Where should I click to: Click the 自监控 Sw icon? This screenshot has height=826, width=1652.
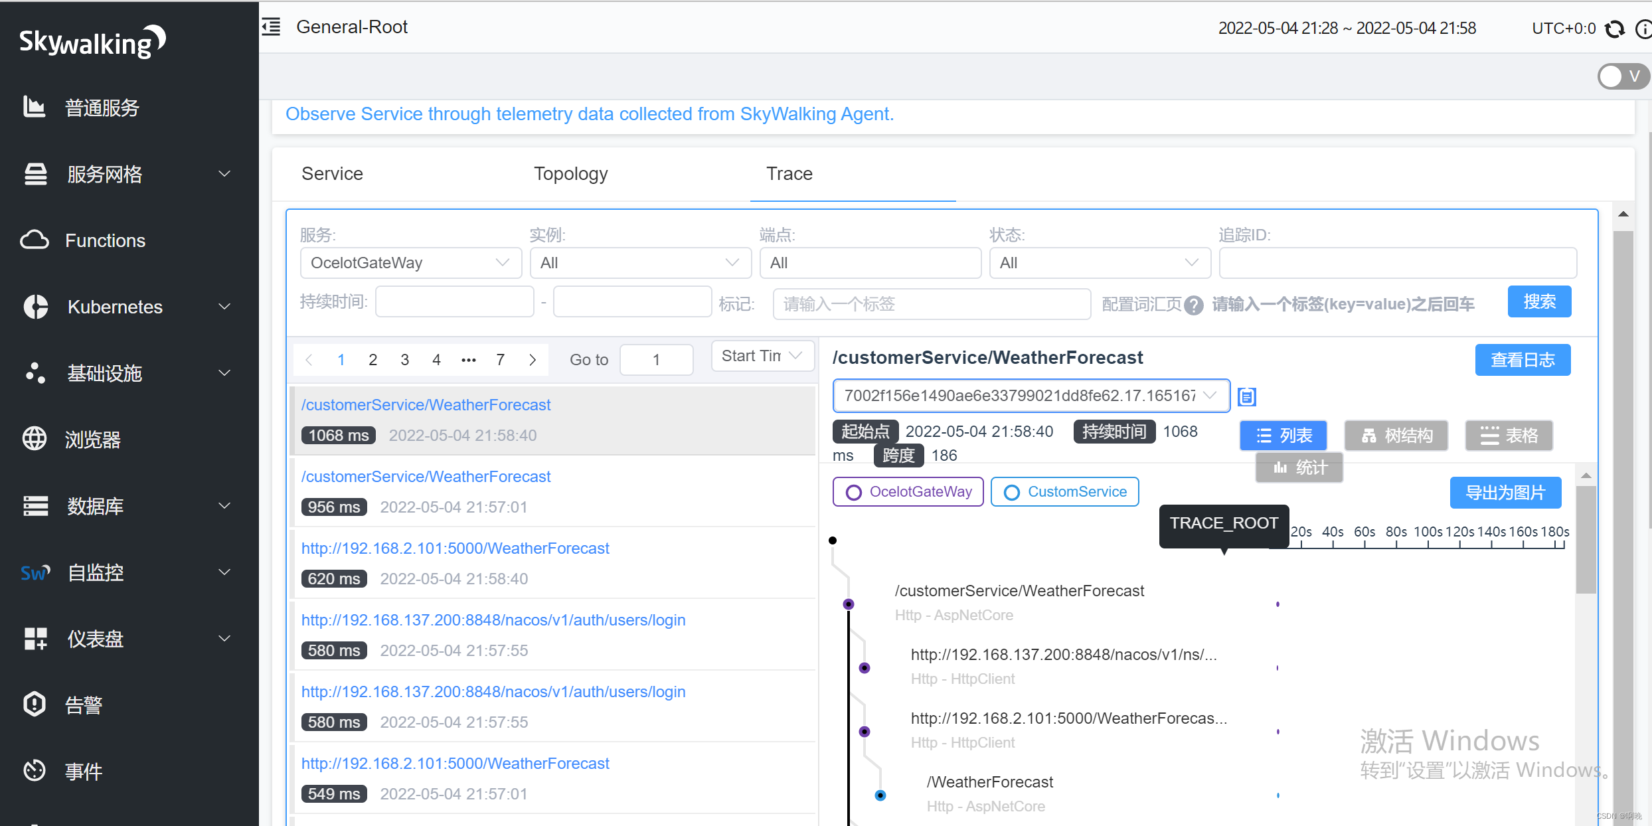[35, 572]
